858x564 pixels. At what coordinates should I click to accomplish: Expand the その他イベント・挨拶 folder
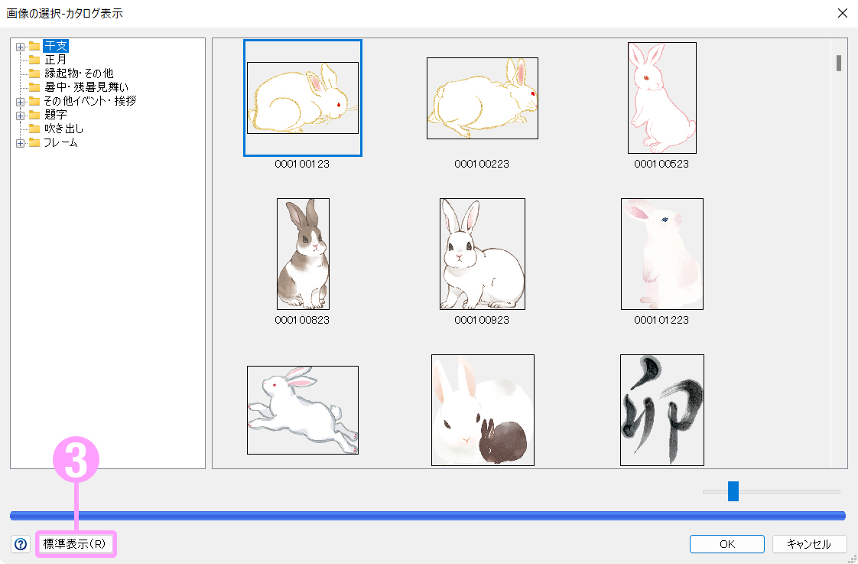20,101
